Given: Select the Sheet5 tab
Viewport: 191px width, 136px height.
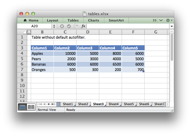Looking at the screenshot, I should [x=129, y=104].
